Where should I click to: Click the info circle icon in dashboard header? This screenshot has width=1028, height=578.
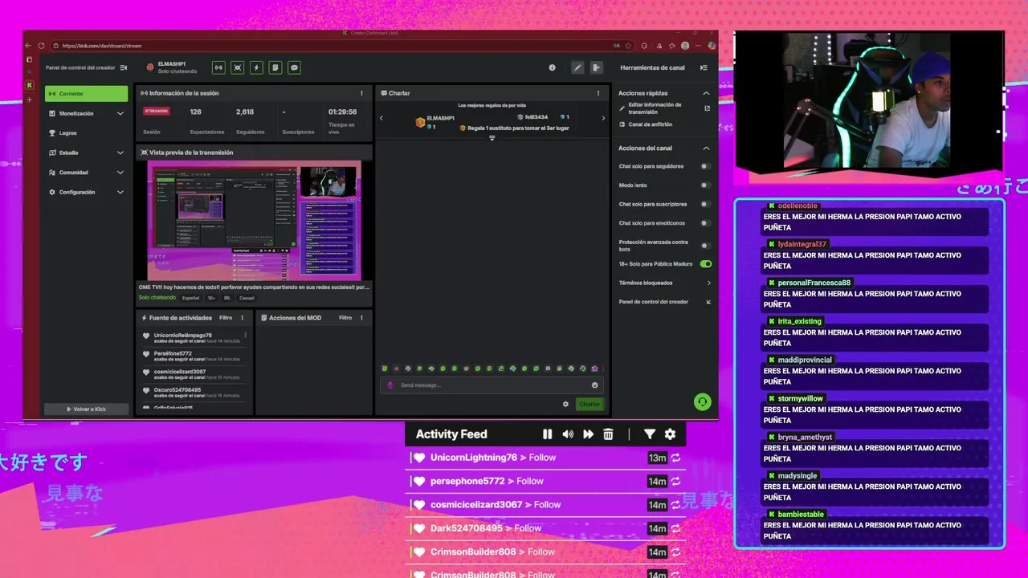click(552, 67)
